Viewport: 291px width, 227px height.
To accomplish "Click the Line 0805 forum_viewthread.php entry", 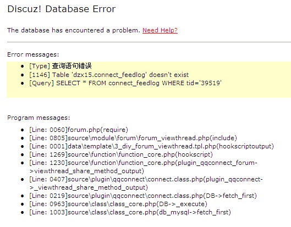I will (133, 138).
